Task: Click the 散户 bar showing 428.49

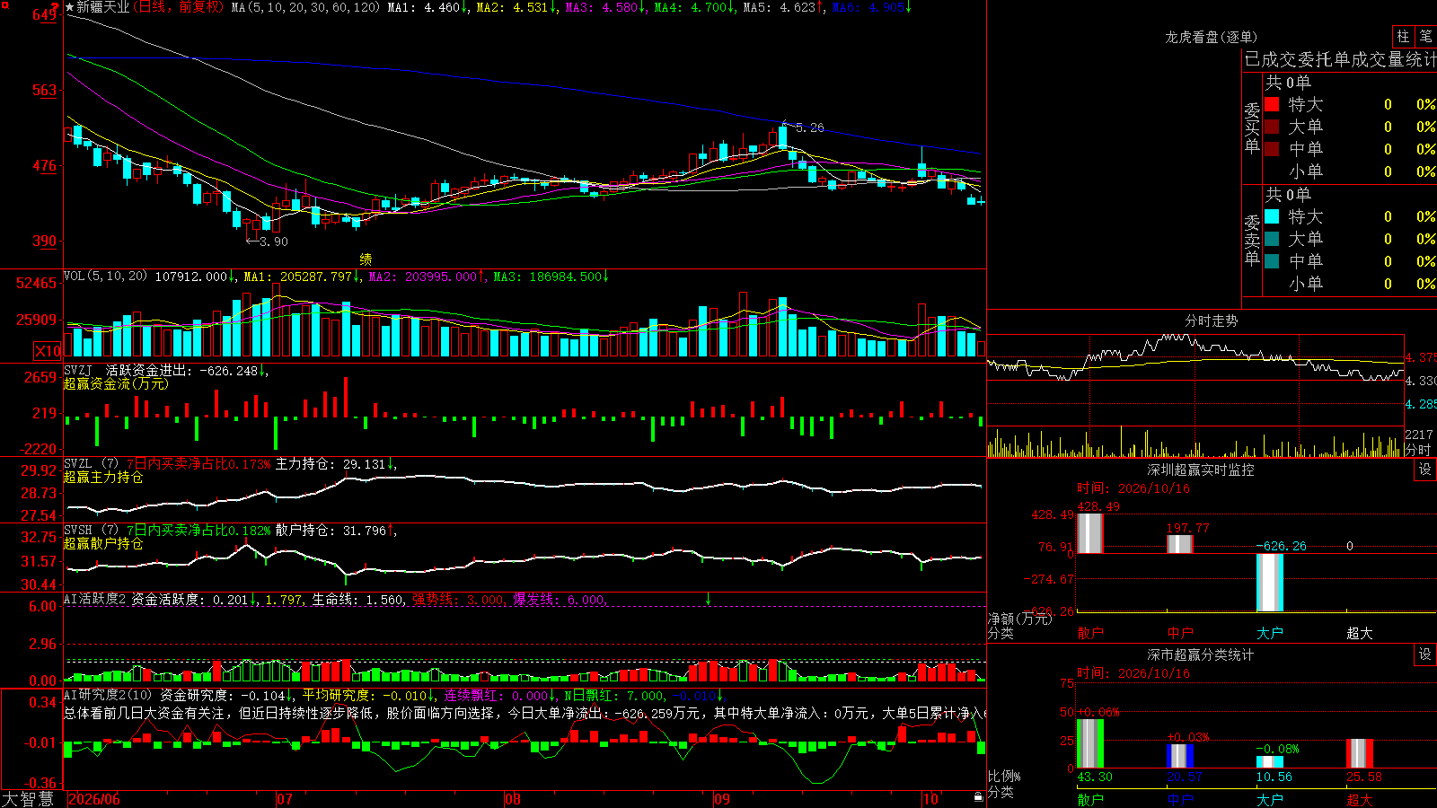Action: tap(1090, 533)
